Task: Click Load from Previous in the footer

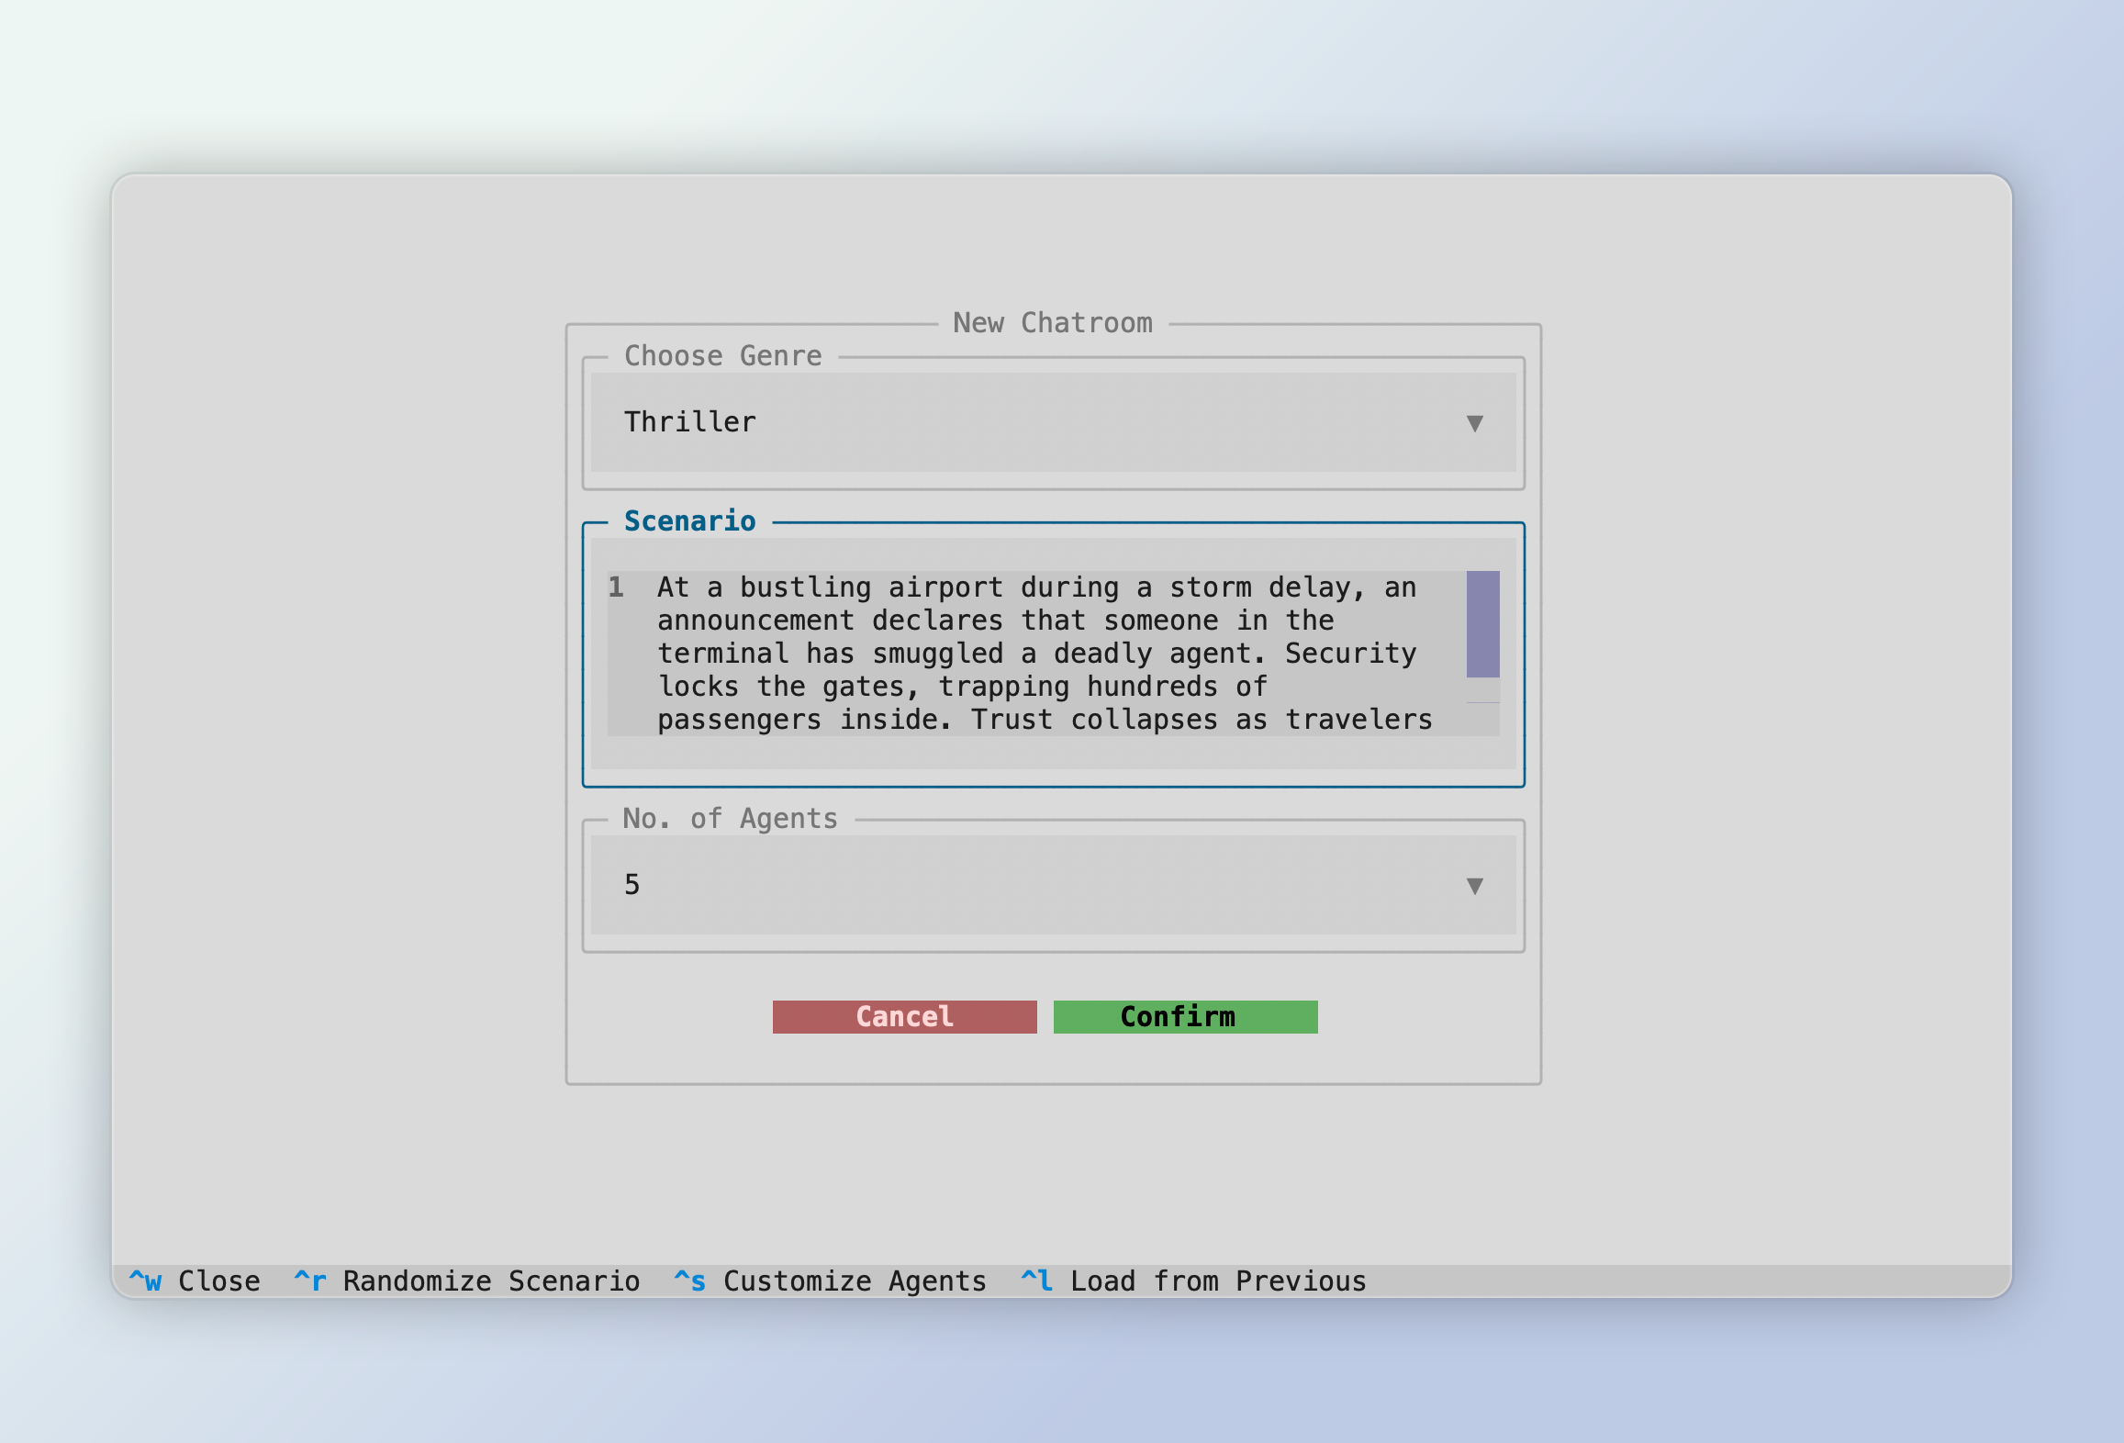Action: pyautogui.click(x=1218, y=1281)
